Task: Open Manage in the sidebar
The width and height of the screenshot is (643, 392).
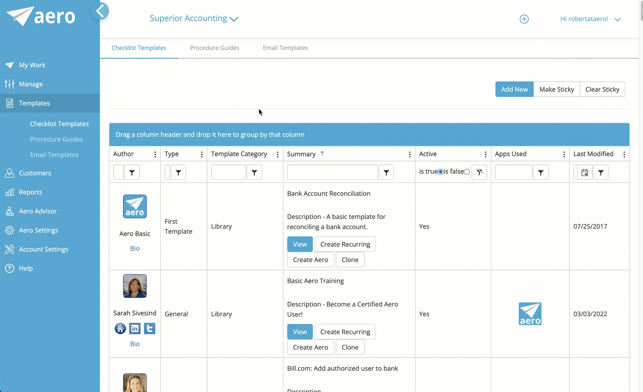Action: (50, 84)
